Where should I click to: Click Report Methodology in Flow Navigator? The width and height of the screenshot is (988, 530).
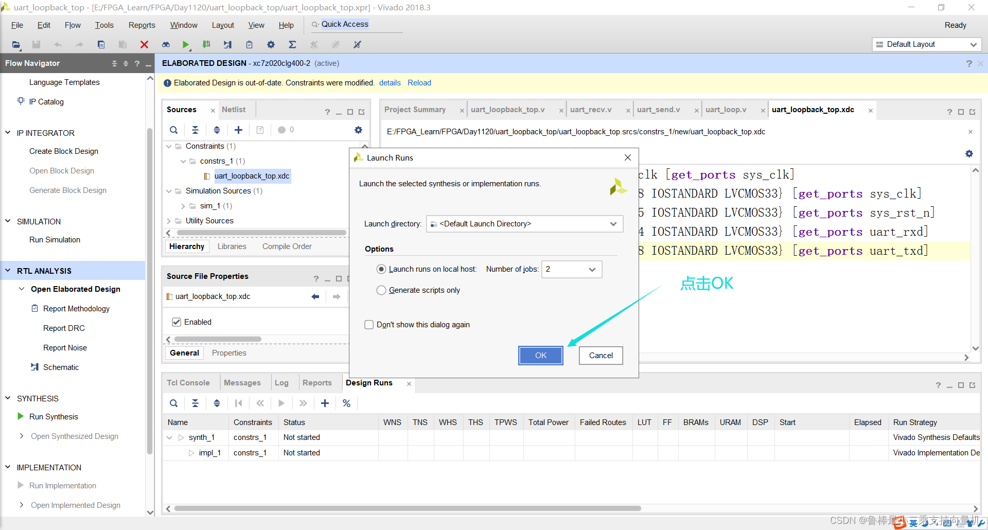pos(76,309)
